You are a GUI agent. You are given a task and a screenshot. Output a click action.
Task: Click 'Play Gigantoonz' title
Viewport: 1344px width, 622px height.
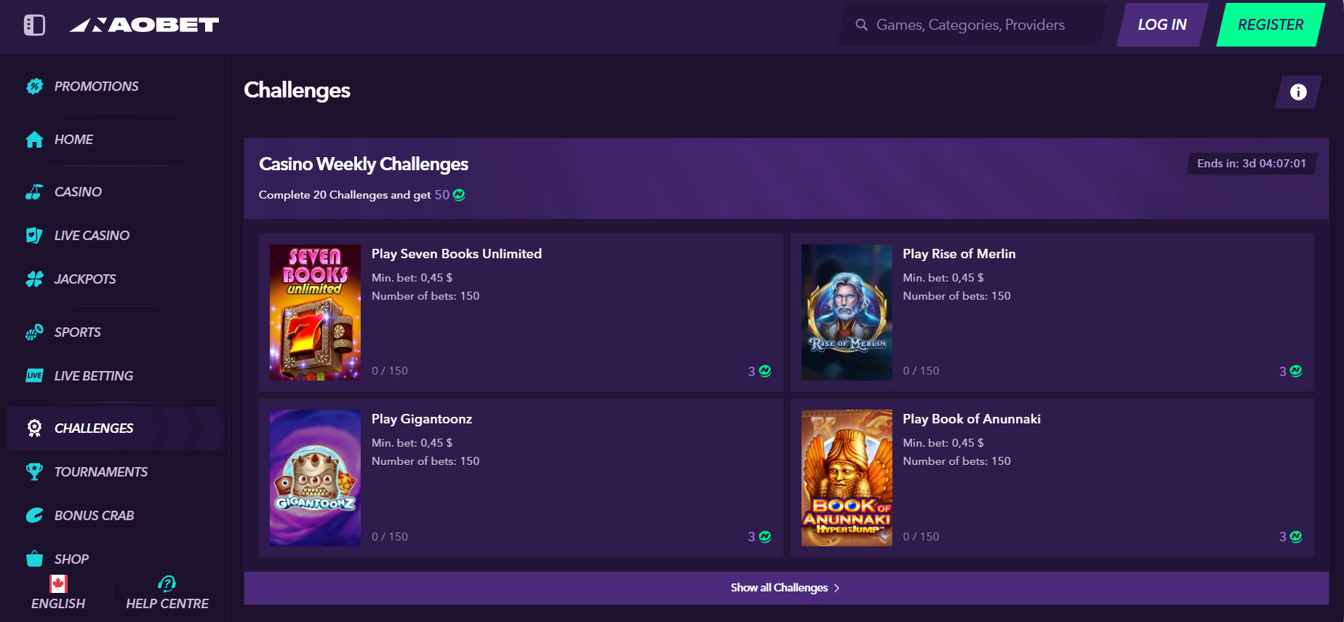(x=422, y=419)
